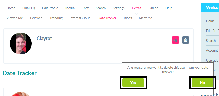219x96 pixels.
Task: Open Claytot's profile picture
Action: (x=21, y=44)
